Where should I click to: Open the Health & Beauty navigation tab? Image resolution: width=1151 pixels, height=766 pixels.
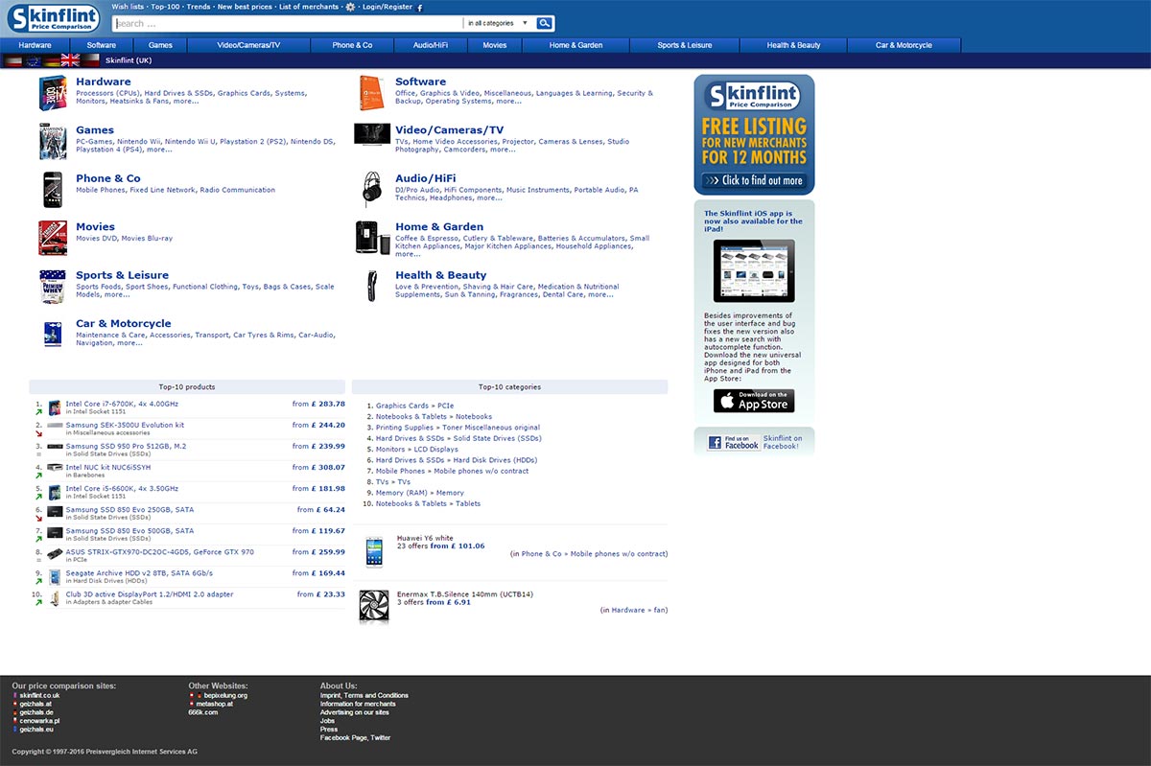click(794, 45)
